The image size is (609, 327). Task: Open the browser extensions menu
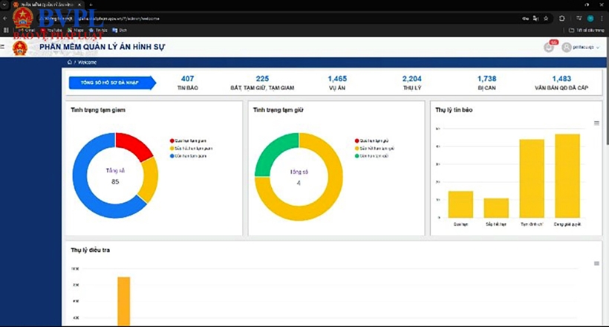[562, 18]
